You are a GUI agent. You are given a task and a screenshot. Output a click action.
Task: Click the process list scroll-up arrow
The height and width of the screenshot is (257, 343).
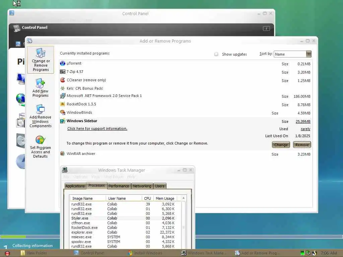184,198
